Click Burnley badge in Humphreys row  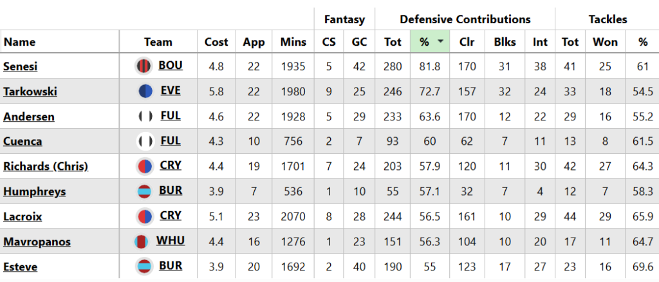click(x=144, y=191)
